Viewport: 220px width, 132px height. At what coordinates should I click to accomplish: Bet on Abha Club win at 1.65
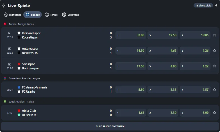coord(131,113)
